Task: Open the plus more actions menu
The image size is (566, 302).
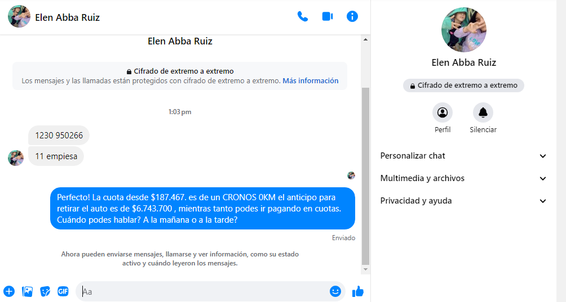Action: pos(9,291)
